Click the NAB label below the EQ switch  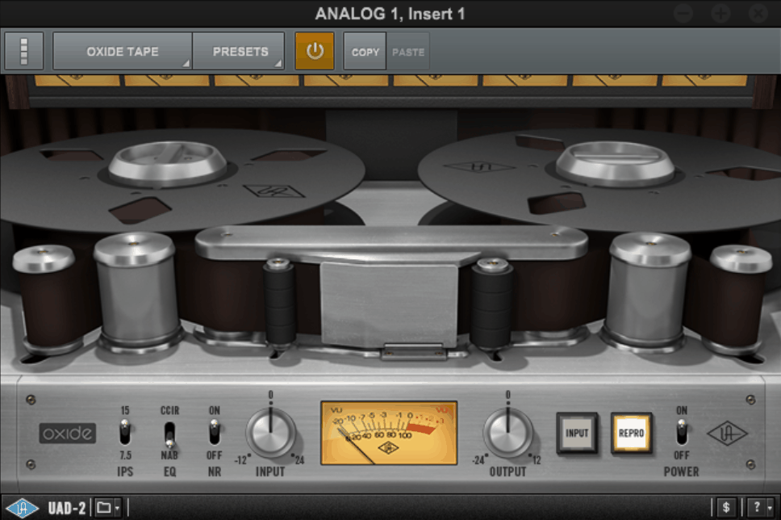coord(169,455)
